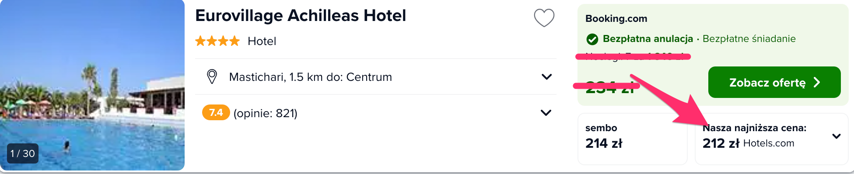The width and height of the screenshot is (854, 174).
Task: Select the Hotels.com 212 zł offer
Action: [771, 139]
